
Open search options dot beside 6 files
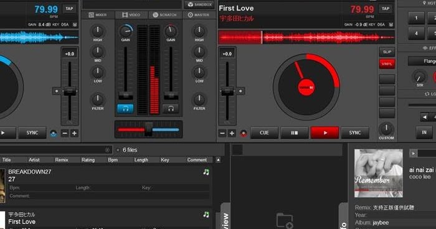(x=118, y=150)
